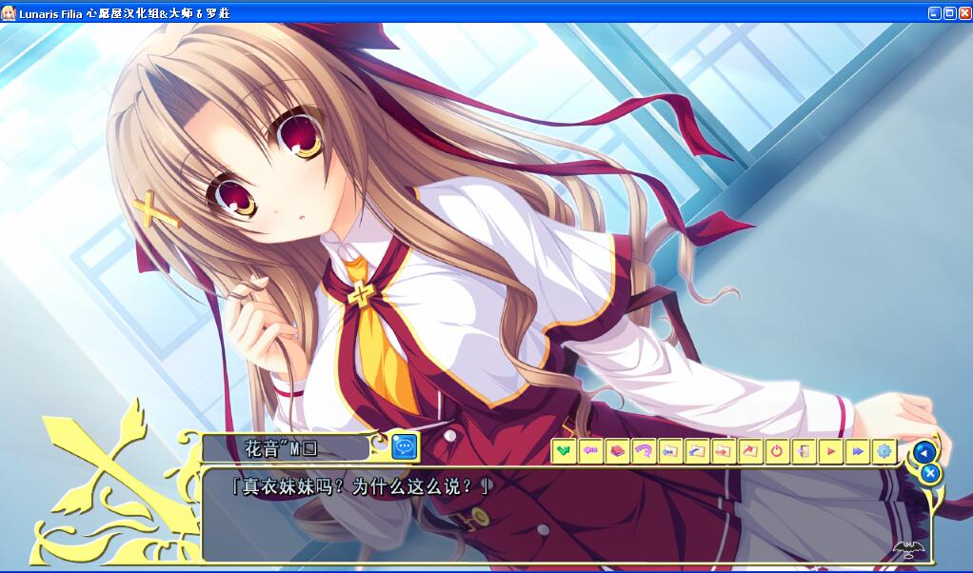
Task: Hide the message window with round X
Action: [931, 473]
